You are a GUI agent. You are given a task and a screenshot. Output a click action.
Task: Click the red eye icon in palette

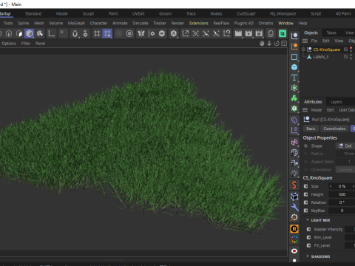294,251
